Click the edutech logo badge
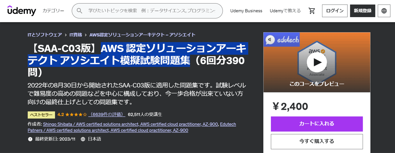Screen dimensions: 395x153 click(x=281, y=40)
